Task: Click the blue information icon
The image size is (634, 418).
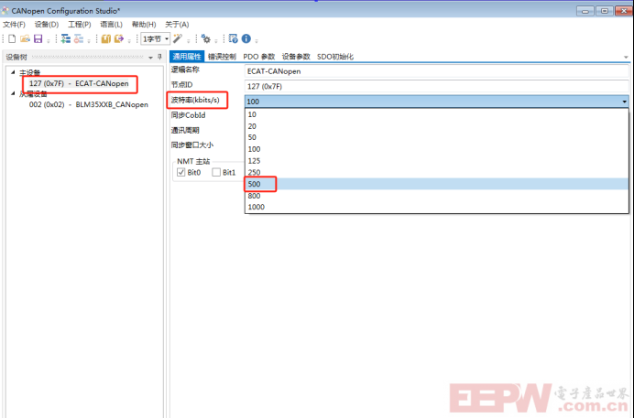Action: [246, 38]
